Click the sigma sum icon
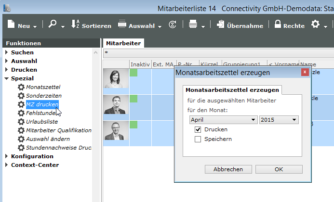This screenshot has width=334, height=202. click(x=172, y=25)
